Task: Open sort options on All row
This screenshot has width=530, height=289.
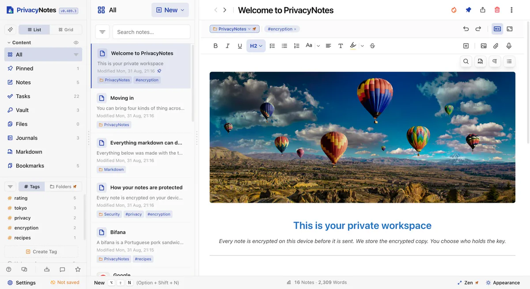Action: pos(76,55)
